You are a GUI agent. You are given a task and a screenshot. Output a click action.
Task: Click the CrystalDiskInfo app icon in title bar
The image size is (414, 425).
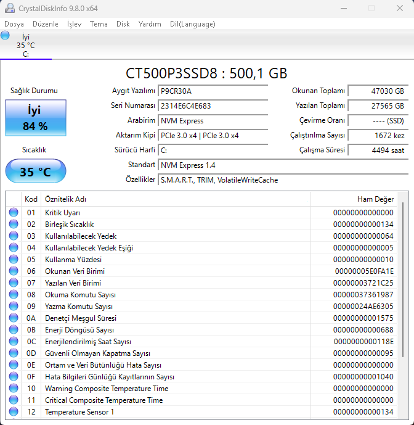click(10, 9)
